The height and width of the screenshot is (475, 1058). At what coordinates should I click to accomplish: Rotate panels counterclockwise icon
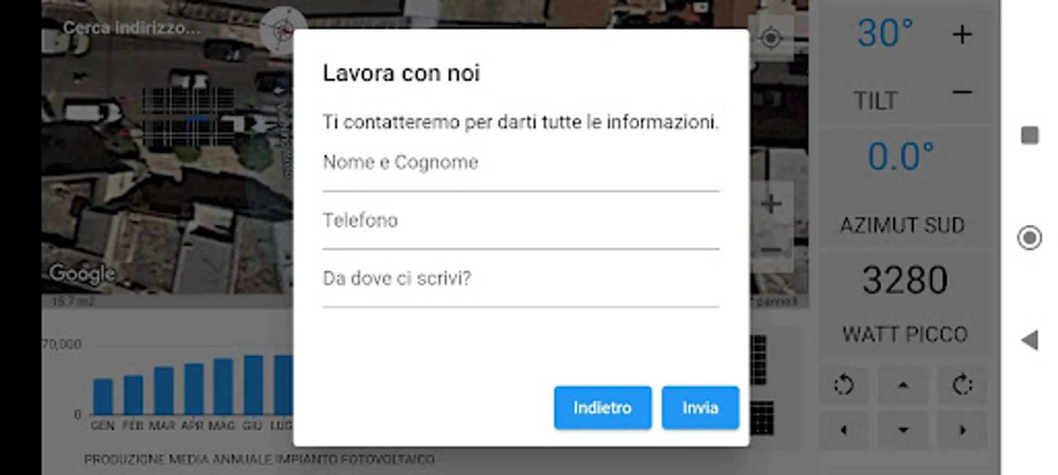click(844, 385)
